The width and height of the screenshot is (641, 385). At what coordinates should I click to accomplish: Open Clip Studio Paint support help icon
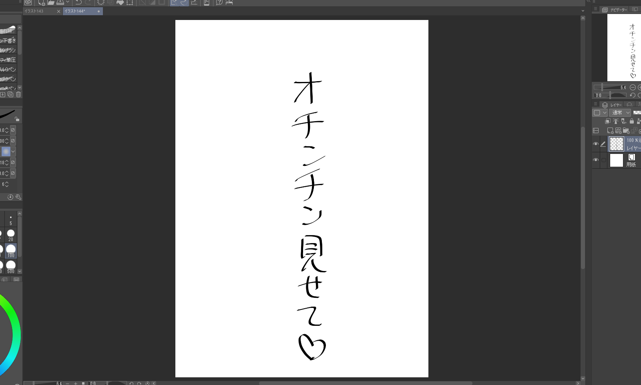(219, 2)
